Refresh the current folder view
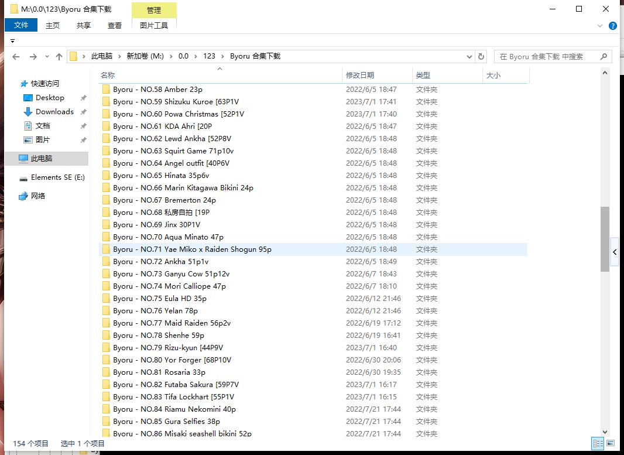The height and width of the screenshot is (455, 624). coord(481,57)
